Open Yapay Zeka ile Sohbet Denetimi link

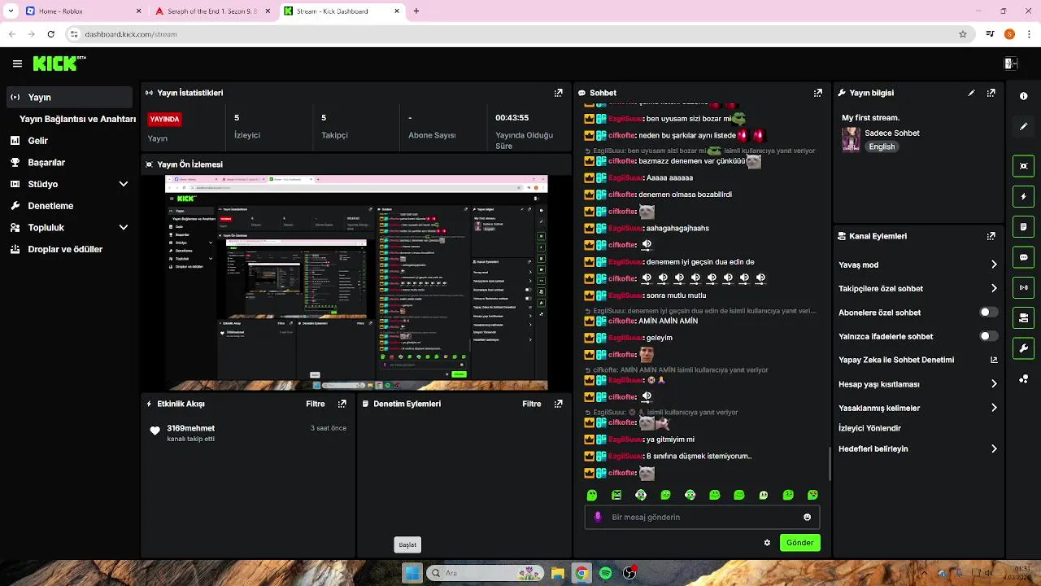pos(917,360)
